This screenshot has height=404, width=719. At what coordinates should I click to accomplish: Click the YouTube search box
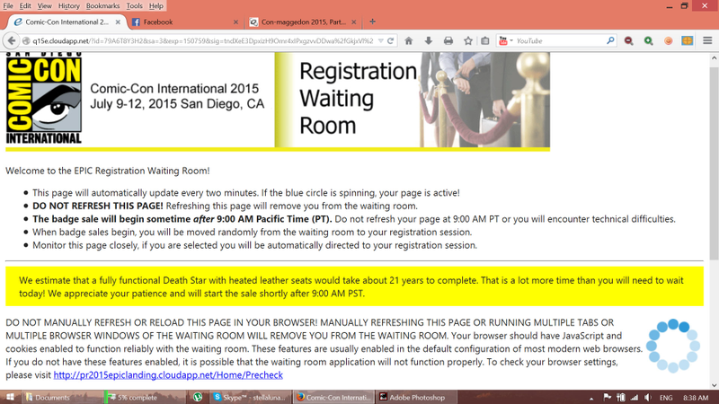[559, 40]
